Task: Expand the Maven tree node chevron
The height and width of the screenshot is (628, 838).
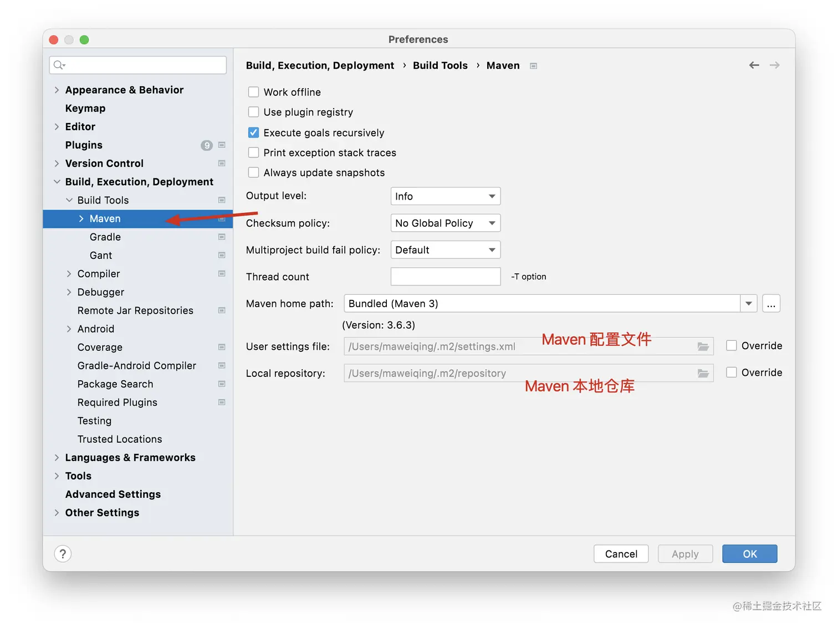Action: [x=81, y=218]
